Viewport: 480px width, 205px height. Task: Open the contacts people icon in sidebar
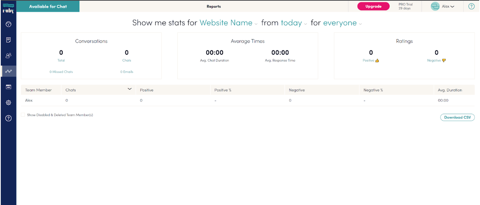tap(8, 56)
